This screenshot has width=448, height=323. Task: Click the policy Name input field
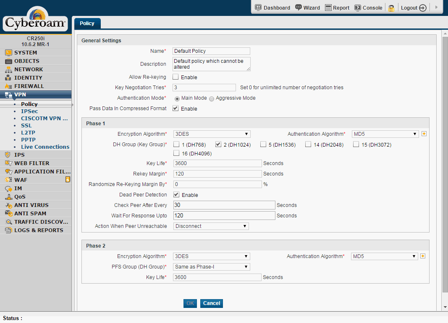click(x=212, y=51)
